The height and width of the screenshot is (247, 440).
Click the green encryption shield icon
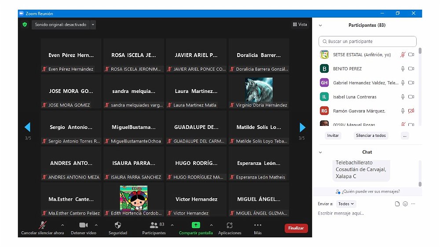tap(25, 25)
